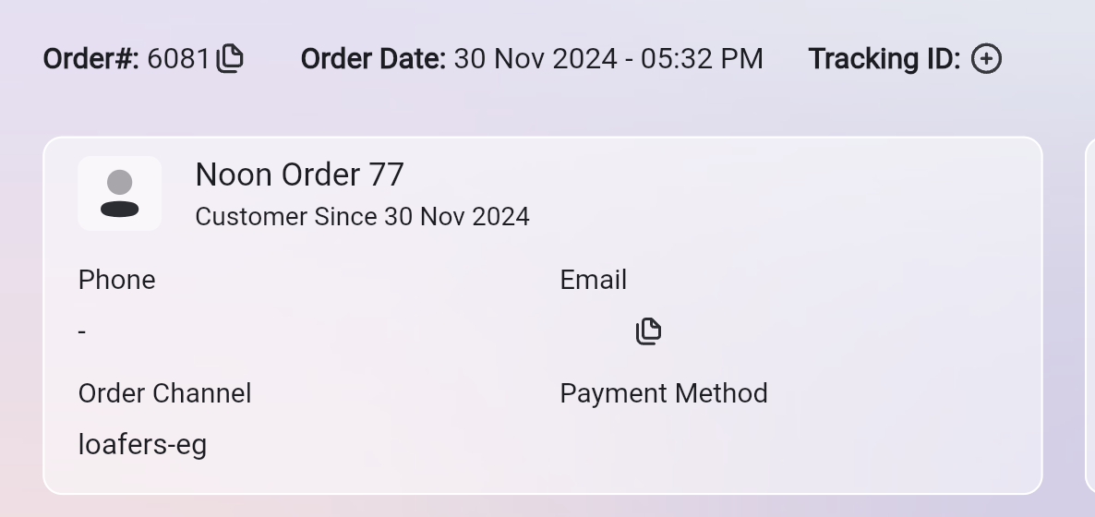Click the empty phone dash value

82,331
